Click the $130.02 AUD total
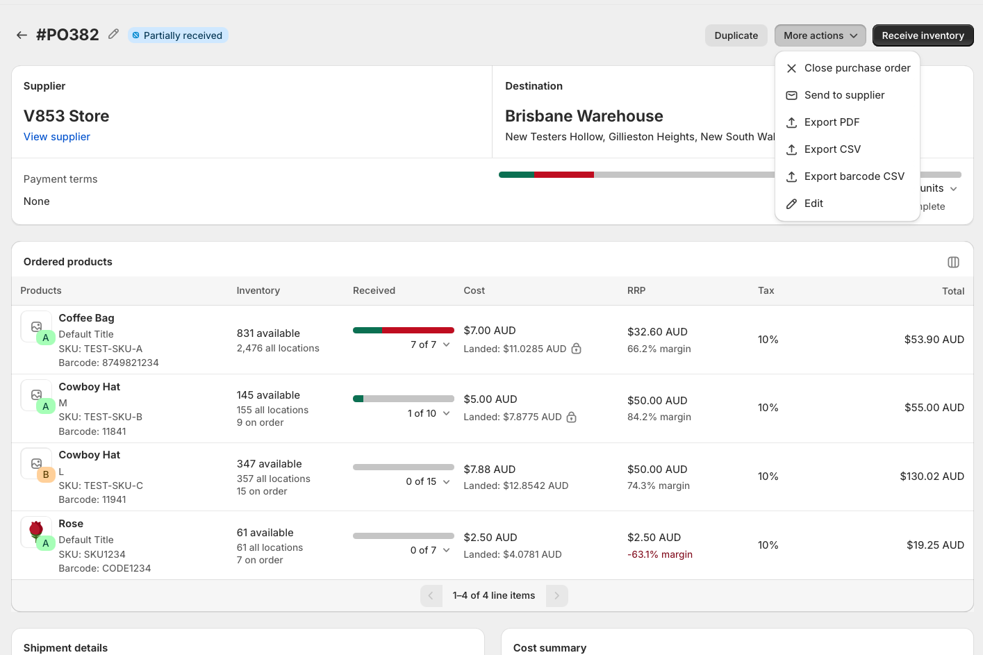The width and height of the screenshot is (983, 655). (x=932, y=476)
